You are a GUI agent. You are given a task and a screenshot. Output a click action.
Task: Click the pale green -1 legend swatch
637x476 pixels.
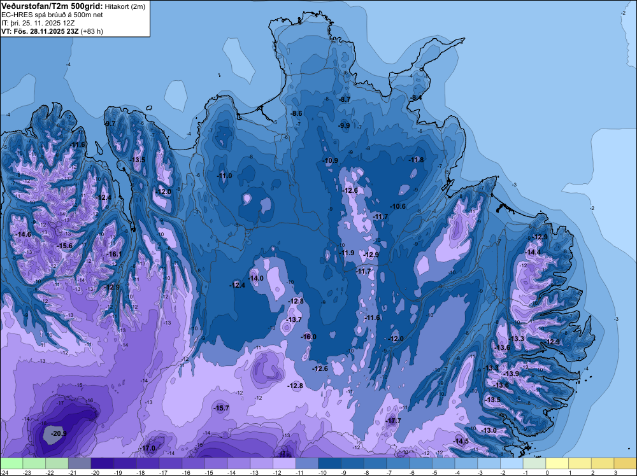[x=534, y=463]
